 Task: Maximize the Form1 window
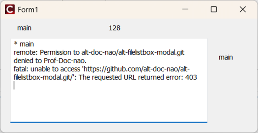coord(214,9)
